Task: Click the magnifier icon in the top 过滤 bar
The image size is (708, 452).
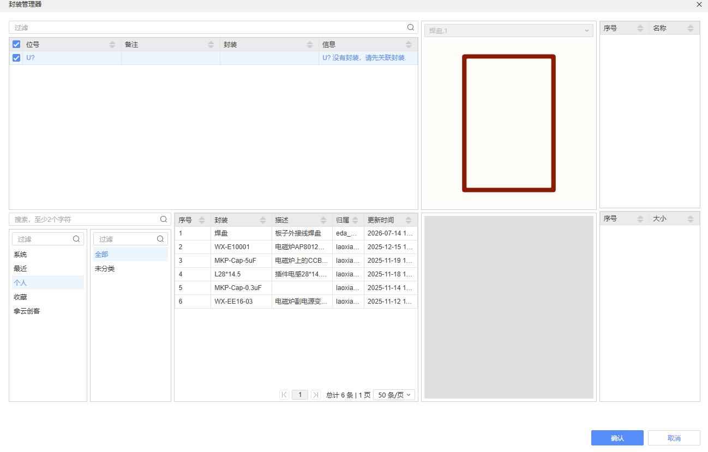Action: 411,27
